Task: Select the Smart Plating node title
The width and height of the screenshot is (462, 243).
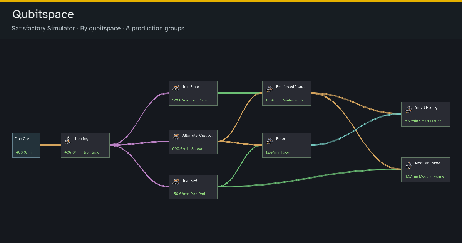Action: pos(426,108)
